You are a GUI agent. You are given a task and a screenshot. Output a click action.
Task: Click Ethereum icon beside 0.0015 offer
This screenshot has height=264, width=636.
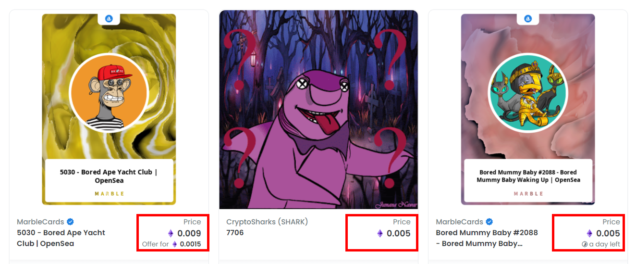coord(175,244)
